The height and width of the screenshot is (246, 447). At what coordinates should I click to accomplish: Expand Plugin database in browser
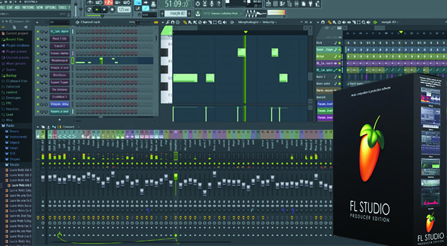pyautogui.click(x=16, y=45)
